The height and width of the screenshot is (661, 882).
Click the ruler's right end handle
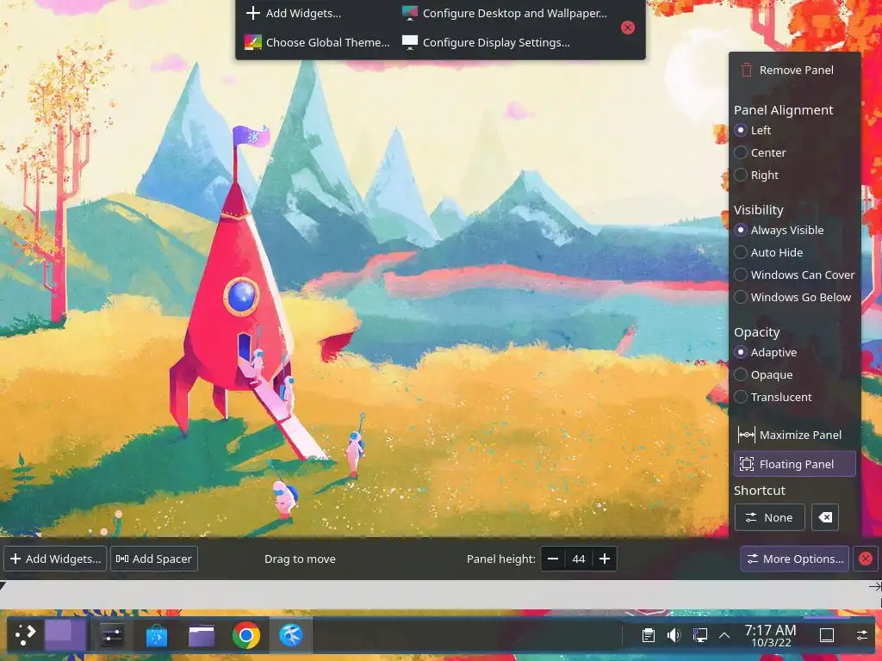click(x=875, y=587)
